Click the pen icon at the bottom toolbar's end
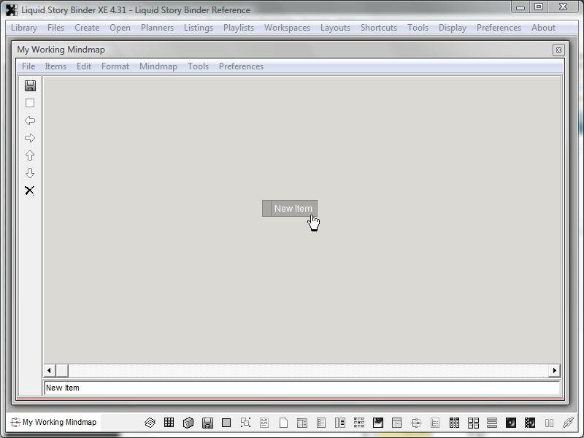Screen dimensions: 584x438 (568, 423)
